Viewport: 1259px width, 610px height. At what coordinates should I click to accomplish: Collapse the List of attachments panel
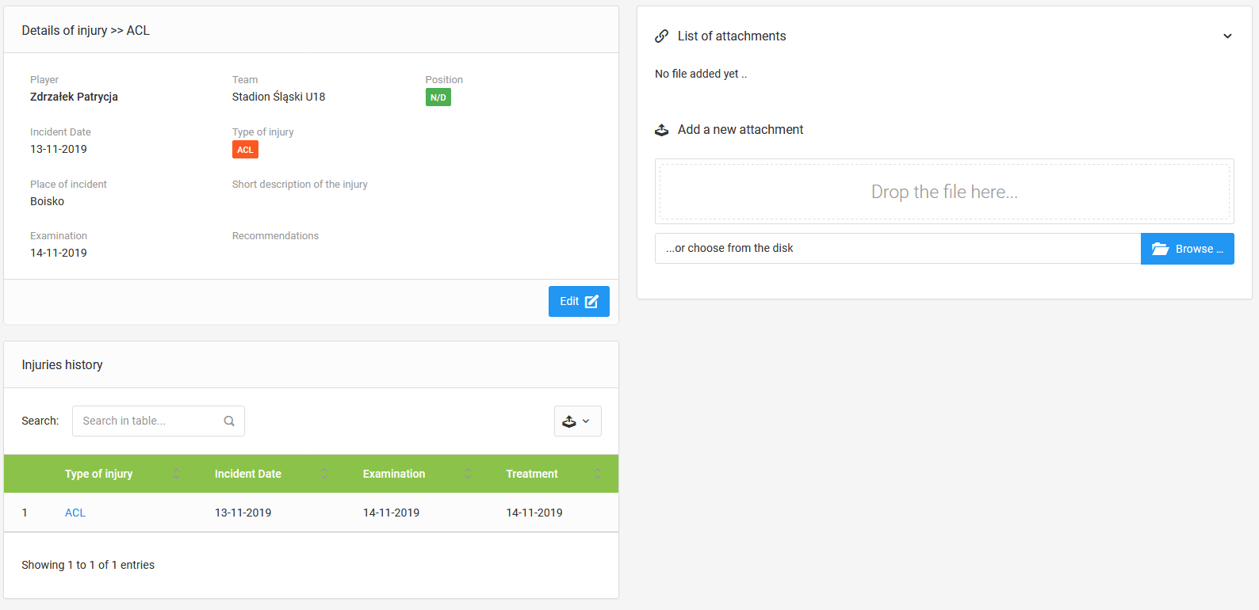[x=1227, y=36]
